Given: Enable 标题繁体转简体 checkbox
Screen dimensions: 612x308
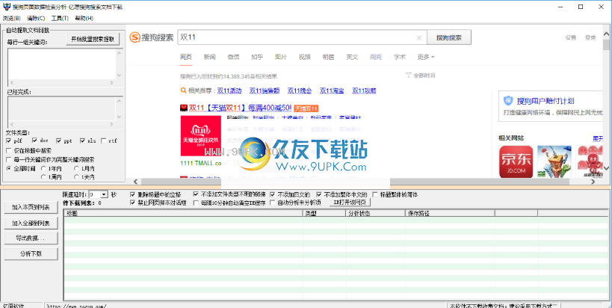Looking at the screenshot, I should (x=375, y=194).
